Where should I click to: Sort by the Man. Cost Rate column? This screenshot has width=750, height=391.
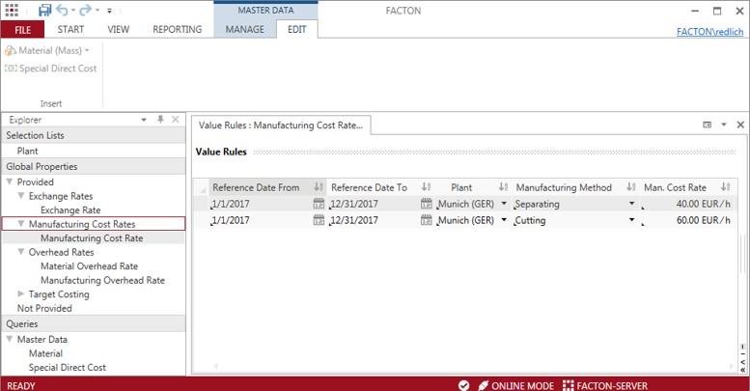point(726,186)
